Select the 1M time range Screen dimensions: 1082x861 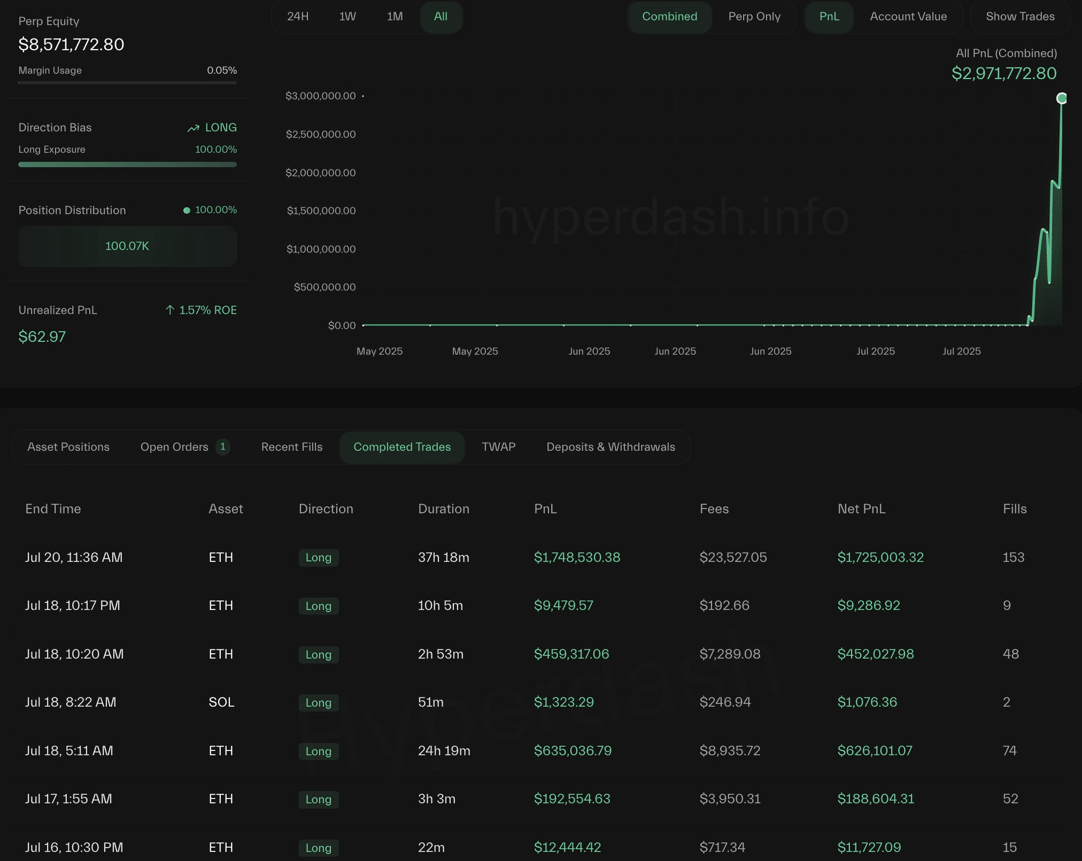tap(395, 17)
